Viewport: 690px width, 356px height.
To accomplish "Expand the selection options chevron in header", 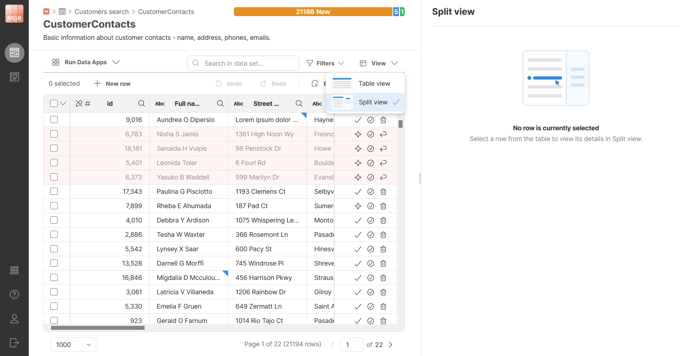I will (63, 103).
